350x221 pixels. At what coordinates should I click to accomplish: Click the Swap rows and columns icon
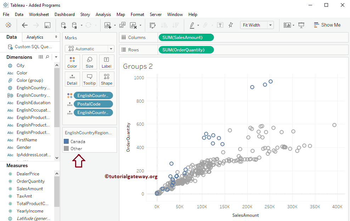pyautogui.click(x=152, y=25)
